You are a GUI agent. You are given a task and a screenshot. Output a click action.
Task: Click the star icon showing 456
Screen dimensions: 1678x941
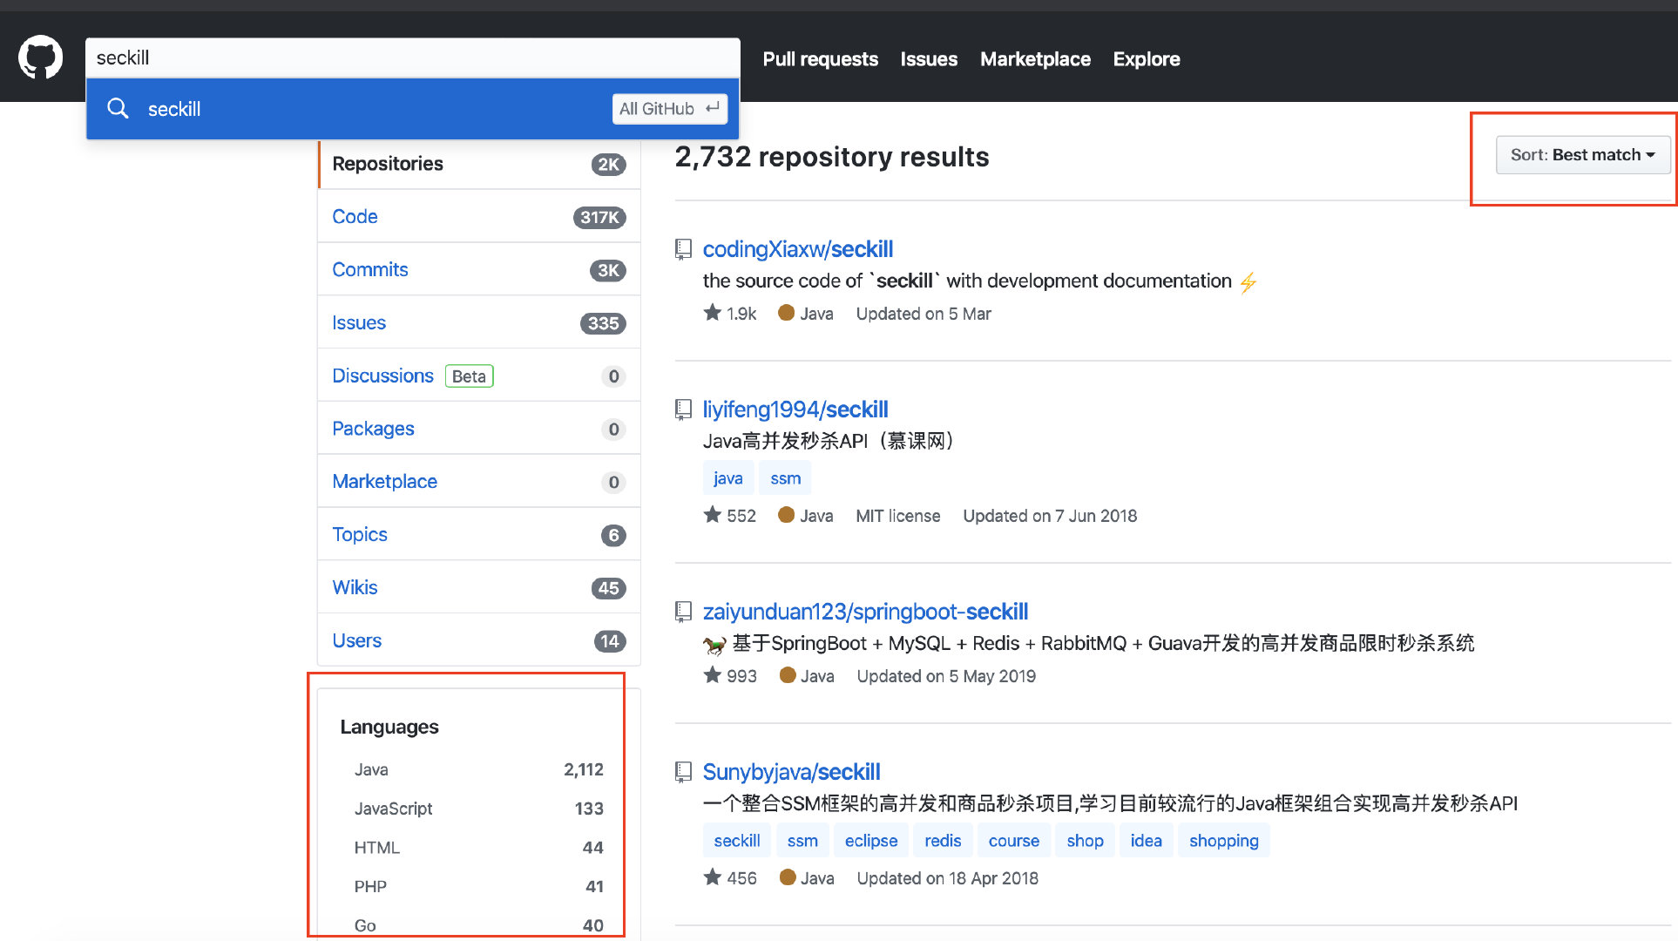[713, 877]
